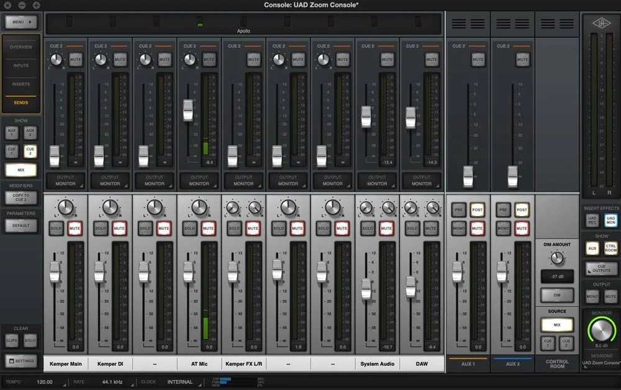Toggle MONO on AUX 1
The height and width of the screenshot is (390, 621).
[x=459, y=229]
